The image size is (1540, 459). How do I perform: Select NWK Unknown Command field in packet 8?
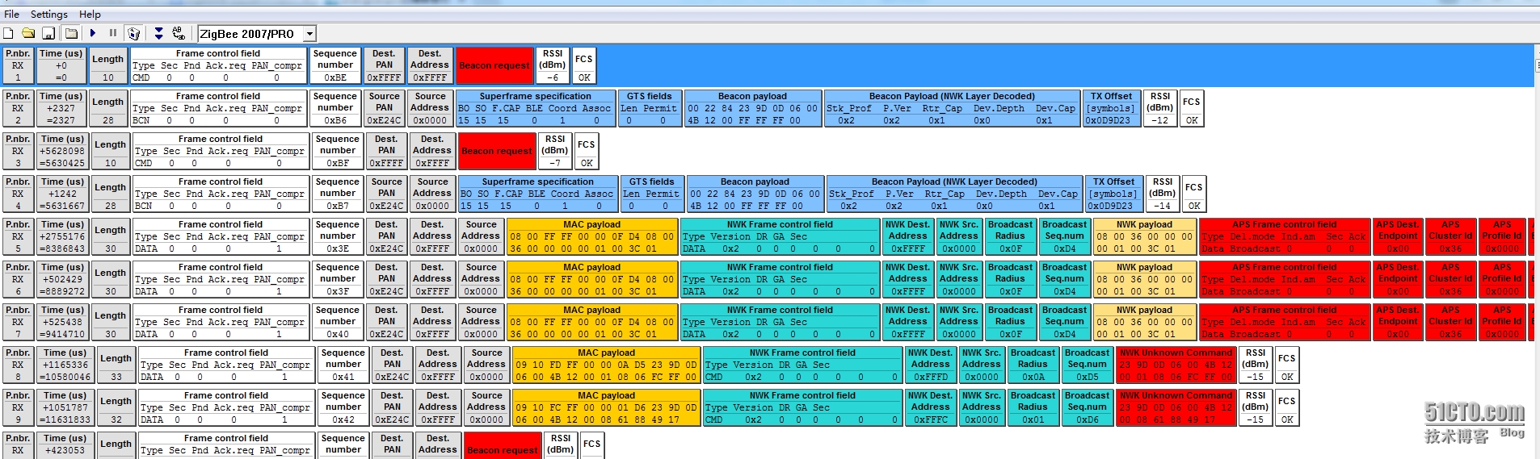(1176, 365)
